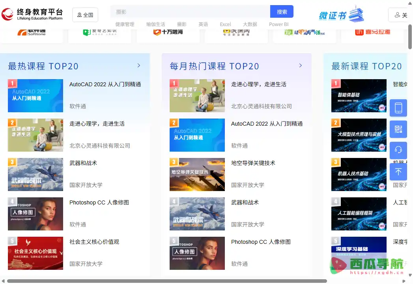Click 地空导弹关键技术 course title
The height and width of the screenshot is (284, 413).
pyautogui.click(x=253, y=163)
